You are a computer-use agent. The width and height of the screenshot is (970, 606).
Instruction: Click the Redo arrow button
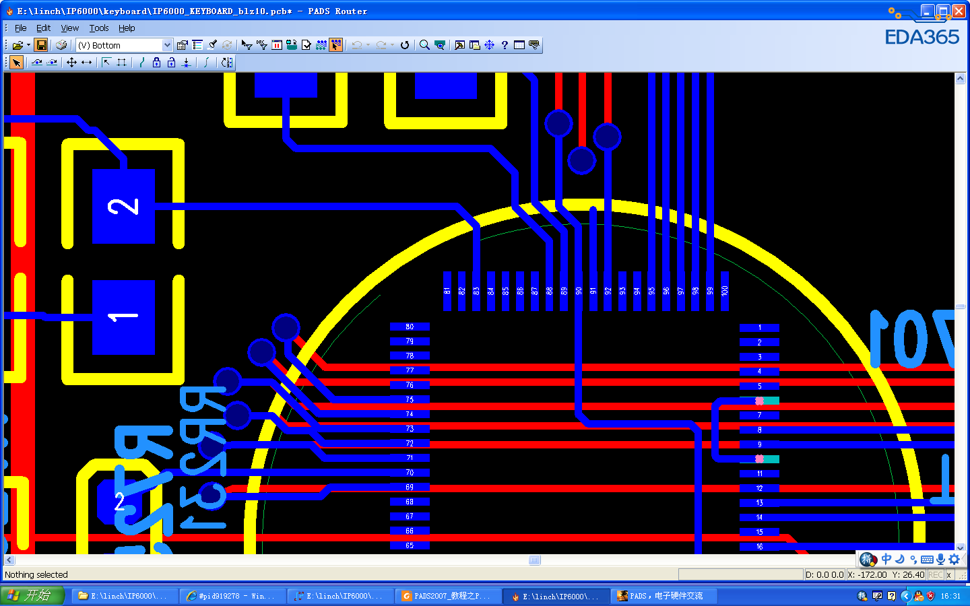tap(381, 45)
